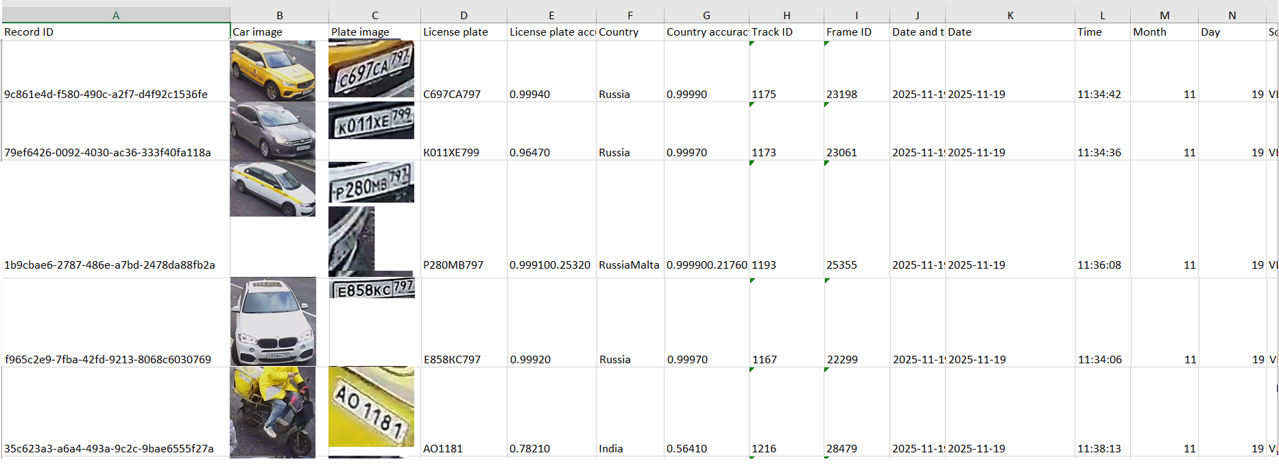
Task: Select record ID 1b9cbae6-2787-486e-a7bd-2478da88fb2a
Action: (116, 219)
